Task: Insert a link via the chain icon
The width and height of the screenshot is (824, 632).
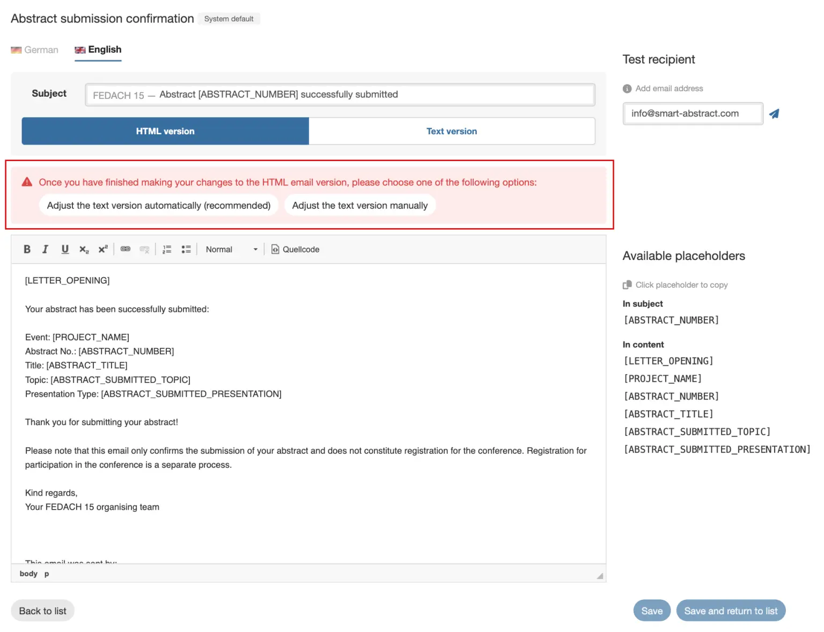Action: click(126, 249)
